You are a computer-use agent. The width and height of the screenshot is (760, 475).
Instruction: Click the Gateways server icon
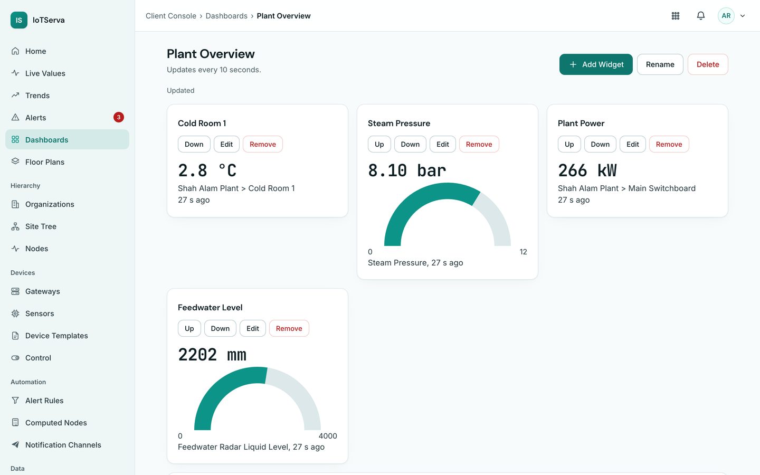coord(15,291)
